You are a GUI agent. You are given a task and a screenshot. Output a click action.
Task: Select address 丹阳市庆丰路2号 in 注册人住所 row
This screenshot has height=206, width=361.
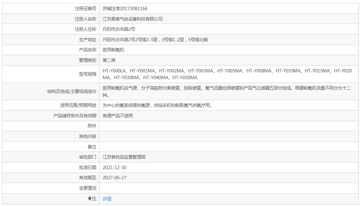point(119,29)
